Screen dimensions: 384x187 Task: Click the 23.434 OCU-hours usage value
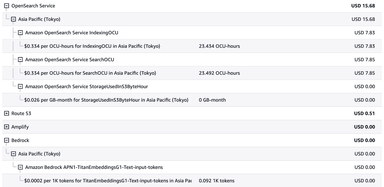tap(219, 46)
